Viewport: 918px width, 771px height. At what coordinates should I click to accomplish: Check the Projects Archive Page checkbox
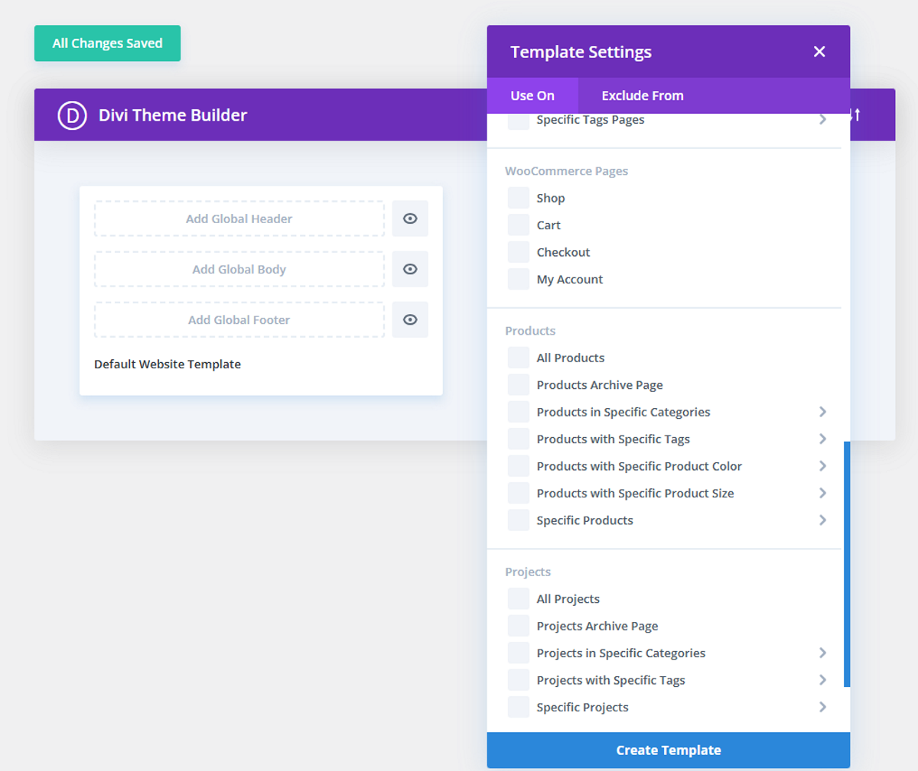(519, 626)
